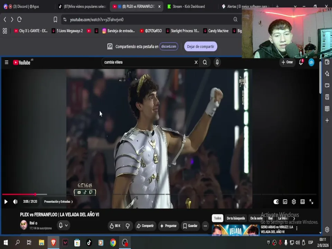Viewport: 332px width, 249px height.
Task: Open the Crear upload menu
Action: click(x=287, y=62)
